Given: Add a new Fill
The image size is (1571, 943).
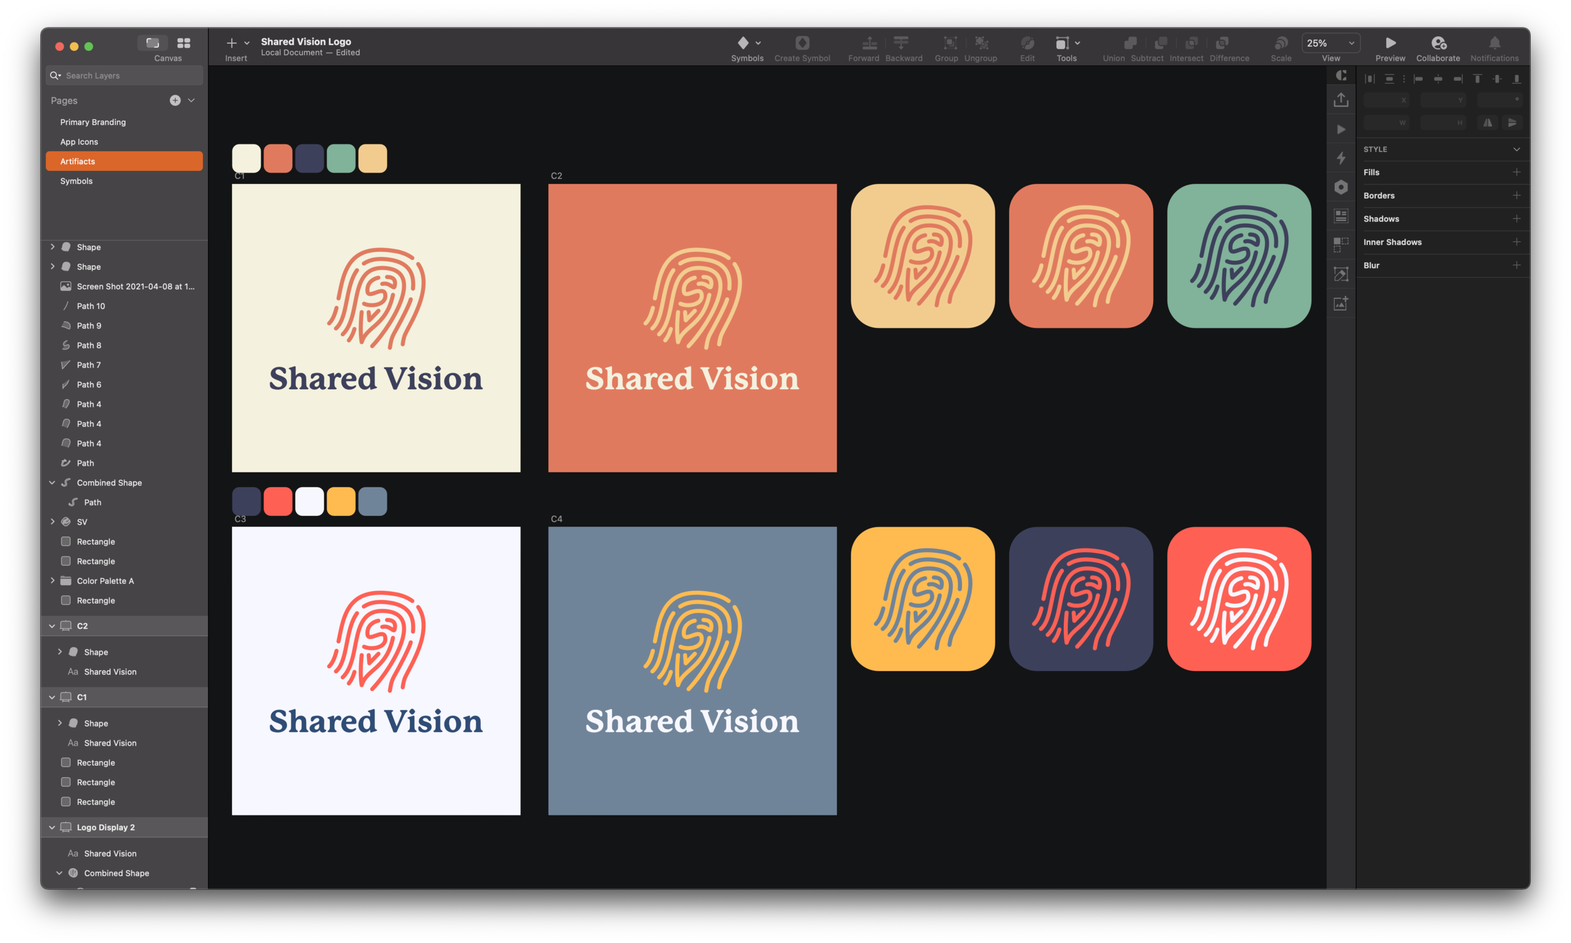Looking at the screenshot, I should pos(1516,172).
